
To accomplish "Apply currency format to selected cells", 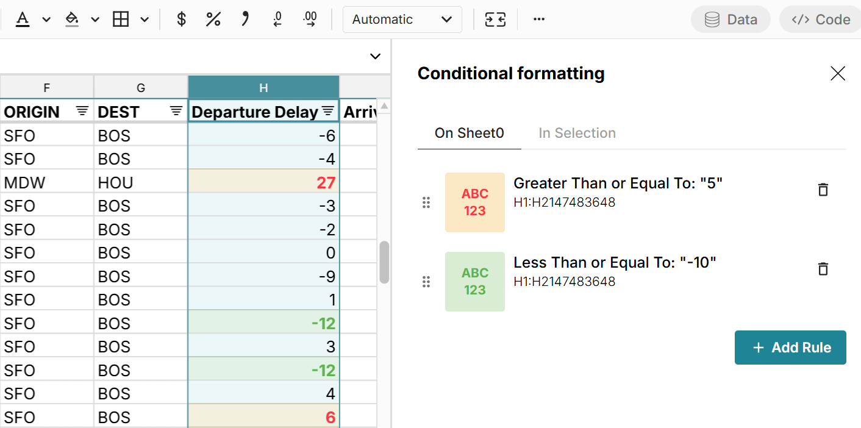I will [x=180, y=19].
